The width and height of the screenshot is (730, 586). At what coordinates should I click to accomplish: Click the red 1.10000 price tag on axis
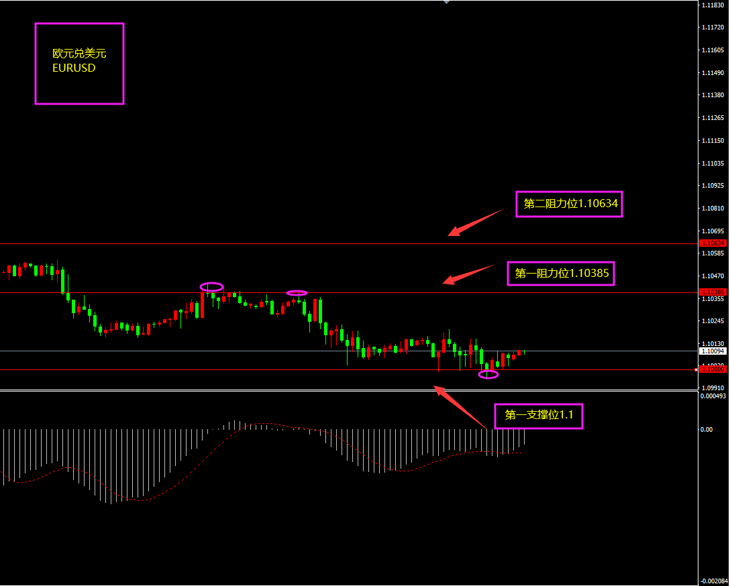coord(713,369)
